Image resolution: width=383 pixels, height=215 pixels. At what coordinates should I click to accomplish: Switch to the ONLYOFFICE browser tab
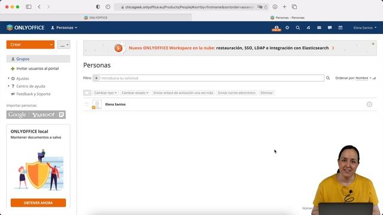click(96, 17)
